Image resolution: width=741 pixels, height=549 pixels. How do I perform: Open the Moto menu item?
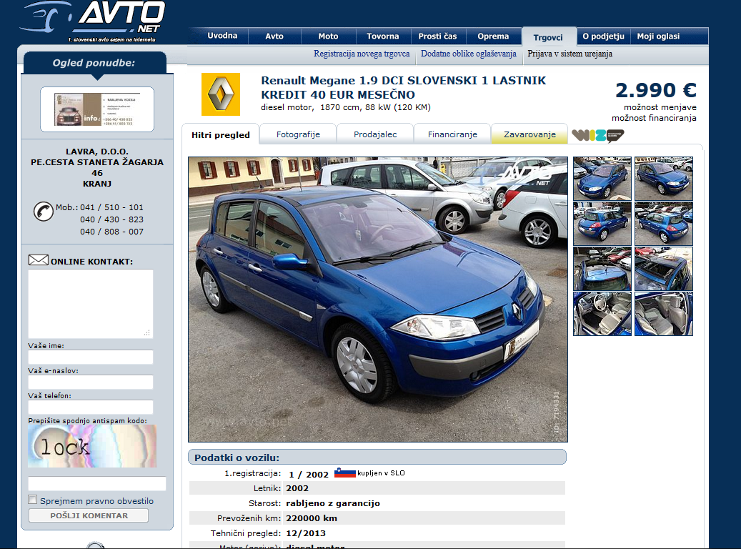(328, 36)
